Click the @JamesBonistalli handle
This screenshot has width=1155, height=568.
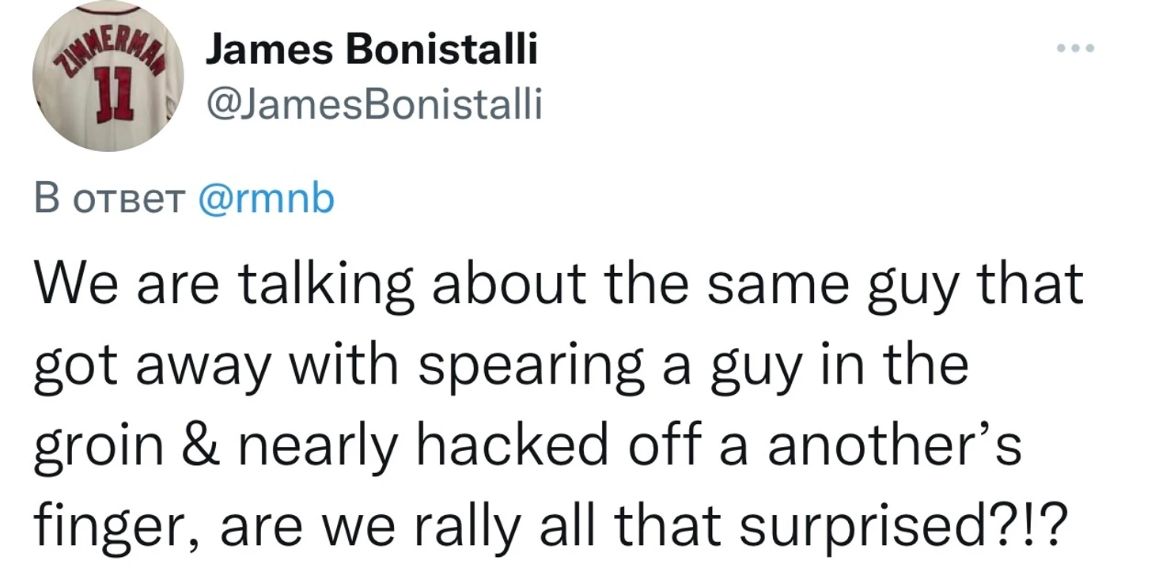click(373, 104)
